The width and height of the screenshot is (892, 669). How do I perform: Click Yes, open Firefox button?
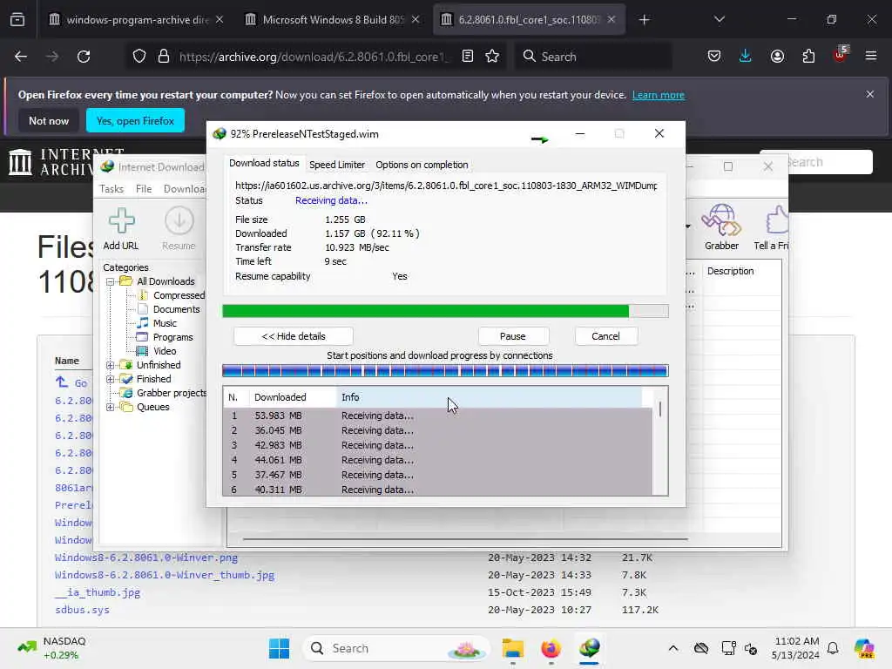tap(135, 120)
